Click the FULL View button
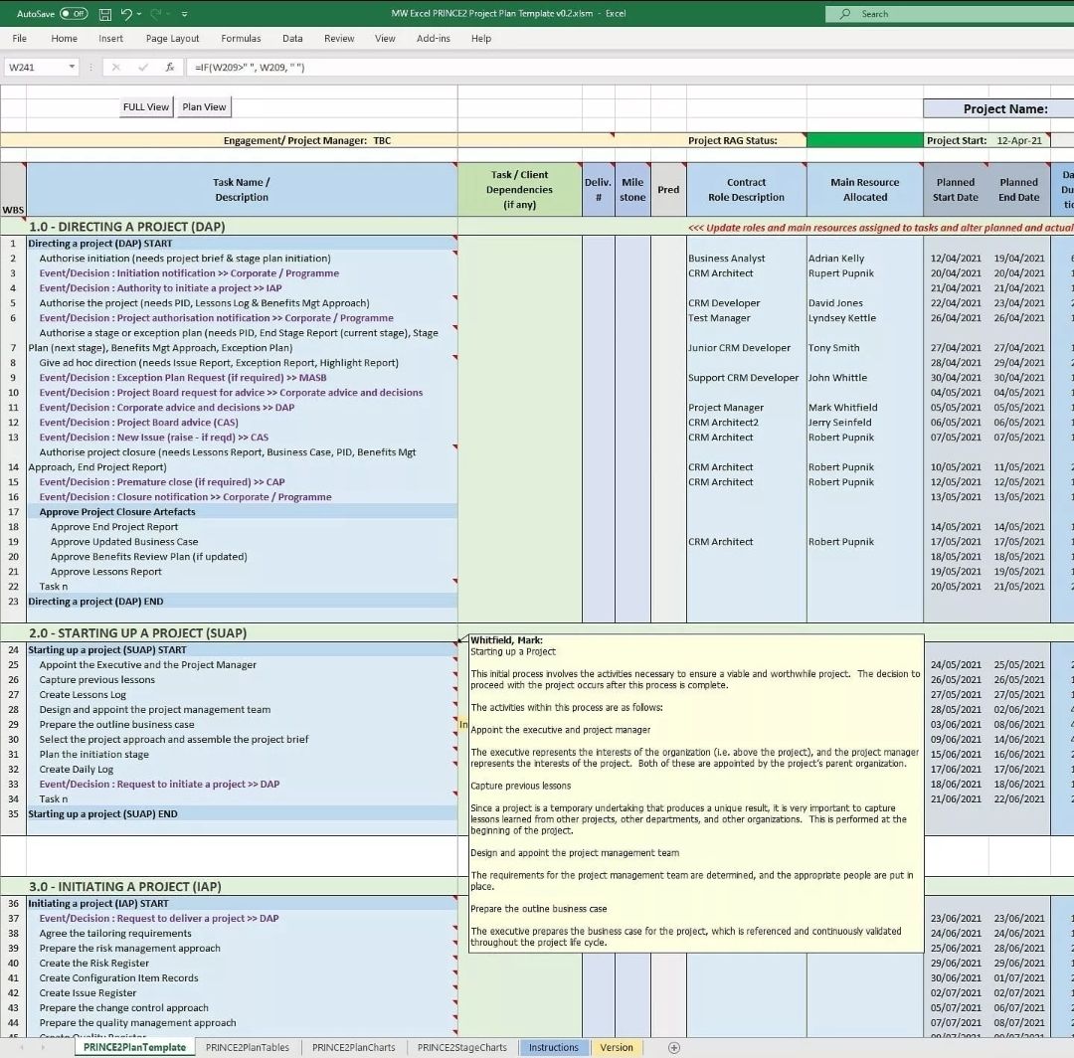Screen dimensions: 1074x1058 click(145, 106)
